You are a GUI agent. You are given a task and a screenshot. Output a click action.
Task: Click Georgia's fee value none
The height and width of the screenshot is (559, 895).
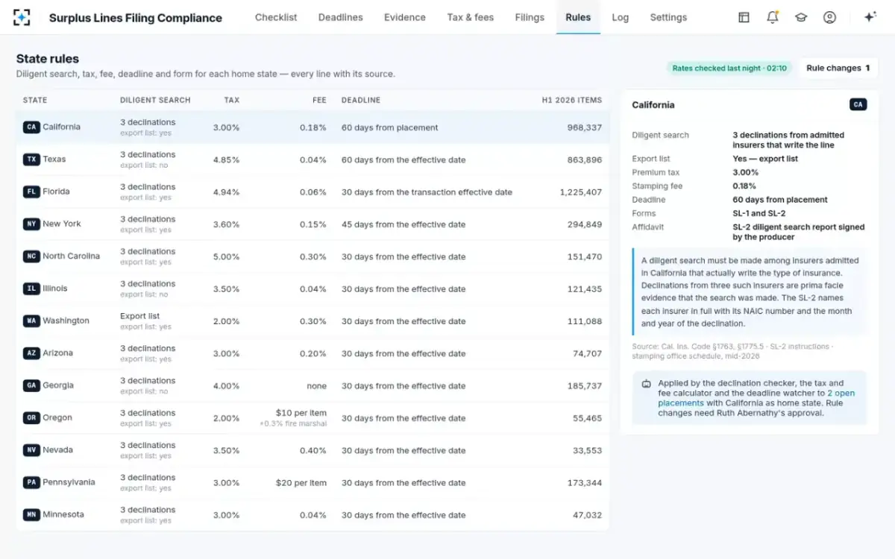(x=316, y=386)
